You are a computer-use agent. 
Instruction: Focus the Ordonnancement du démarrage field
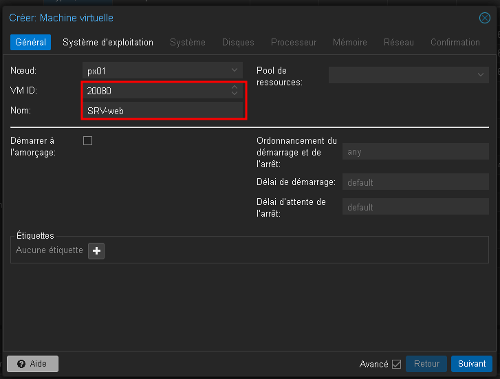coord(415,152)
